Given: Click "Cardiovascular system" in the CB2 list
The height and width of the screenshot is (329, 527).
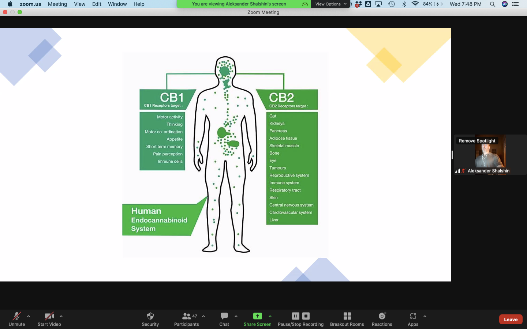Looking at the screenshot, I should click(x=291, y=212).
